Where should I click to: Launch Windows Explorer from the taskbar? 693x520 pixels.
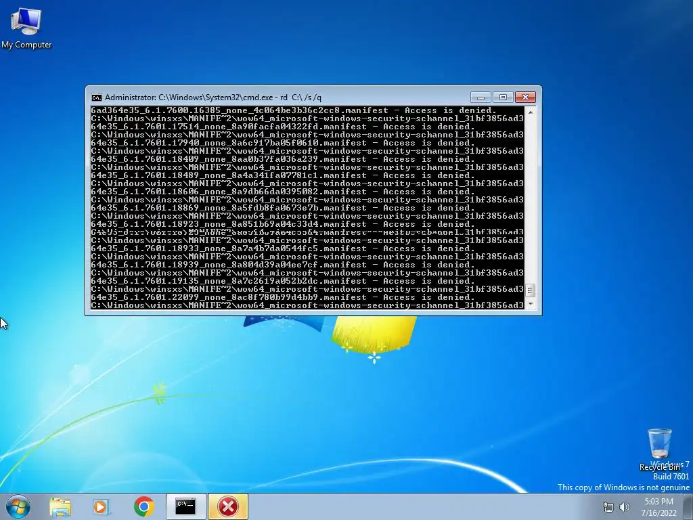60,506
